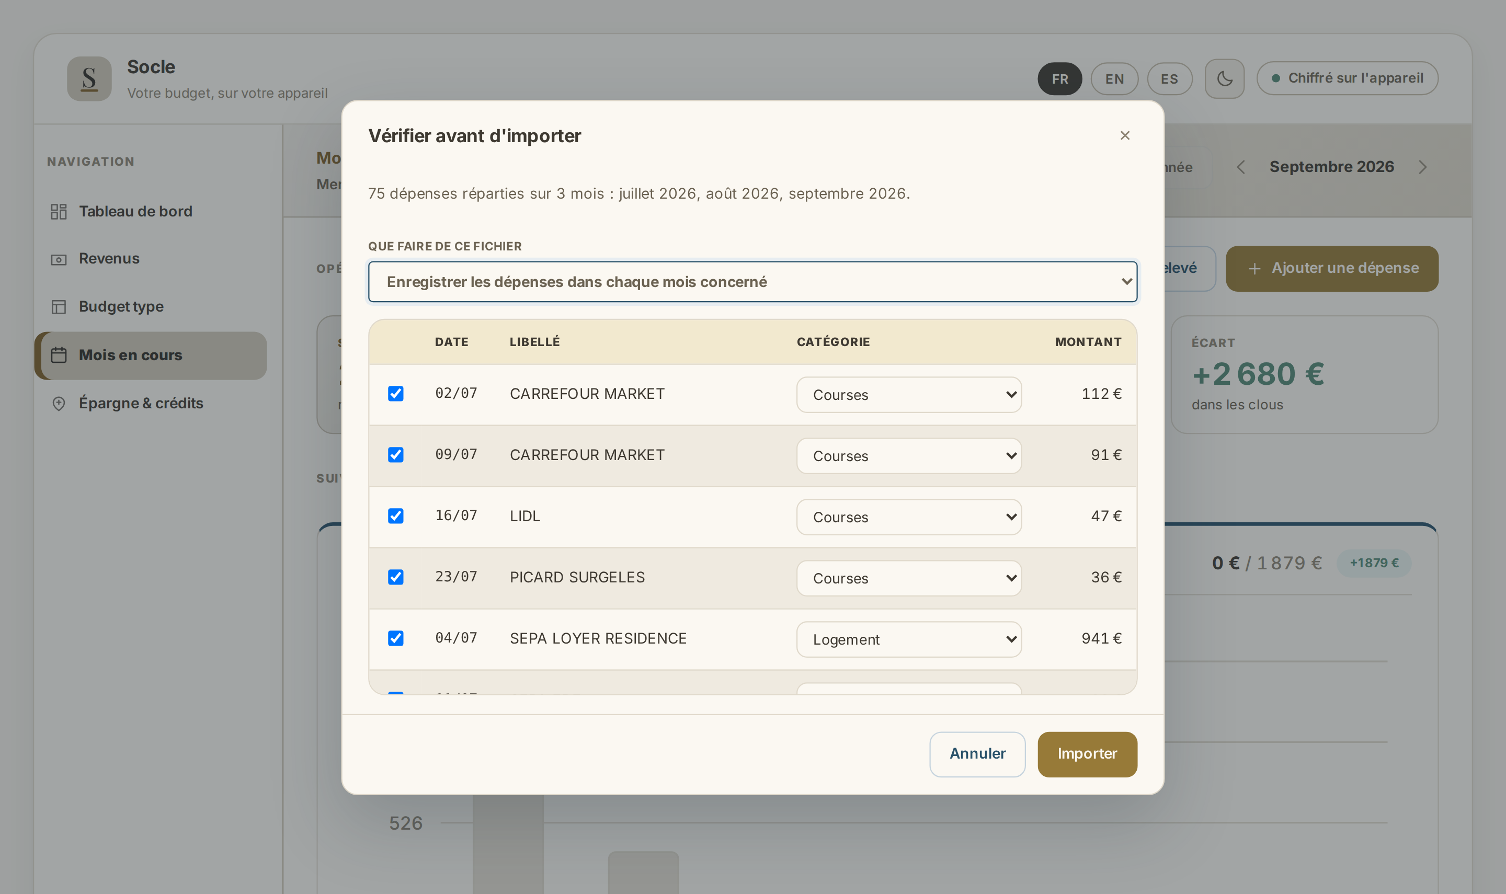The width and height of the screenshot is (1506, 894).
Task: Uncheck the LIDL expense checkbox
Action: [396, 515]
